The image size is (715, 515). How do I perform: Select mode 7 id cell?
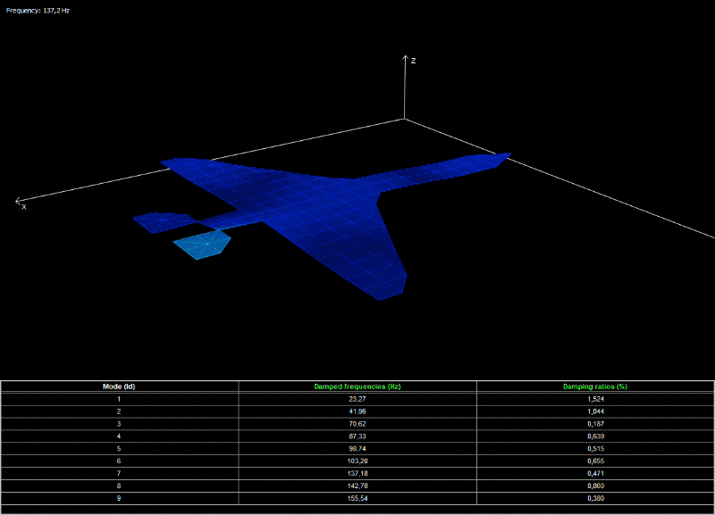point(119,474)
